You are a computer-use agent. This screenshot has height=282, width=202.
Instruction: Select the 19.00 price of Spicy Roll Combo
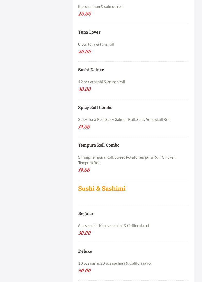pyautogui.click(x=84, y=127)
